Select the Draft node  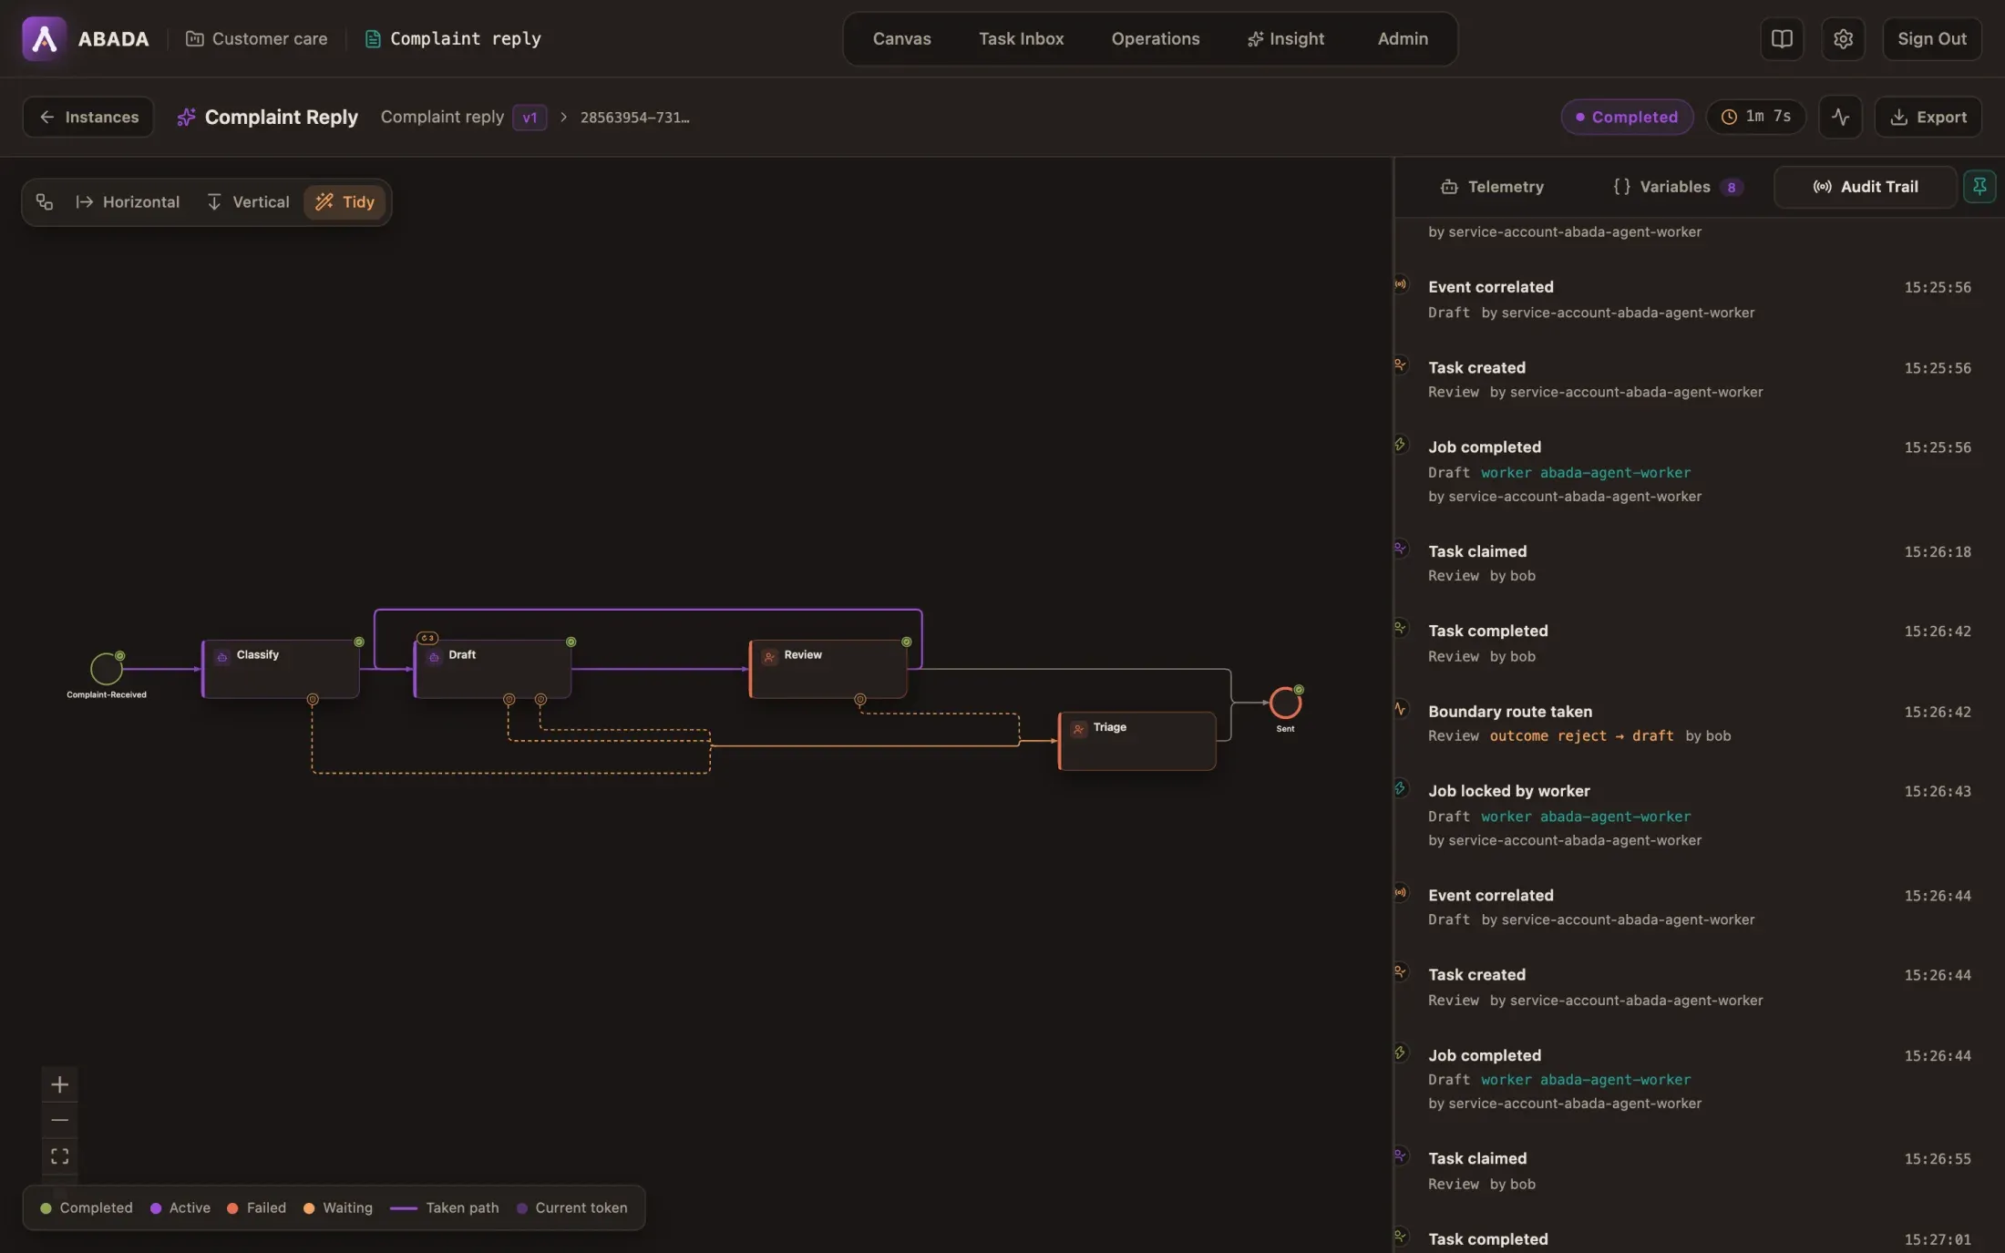(492, 669)
